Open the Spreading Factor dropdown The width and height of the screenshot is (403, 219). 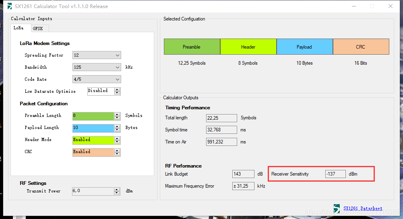[x=97, y=55]
